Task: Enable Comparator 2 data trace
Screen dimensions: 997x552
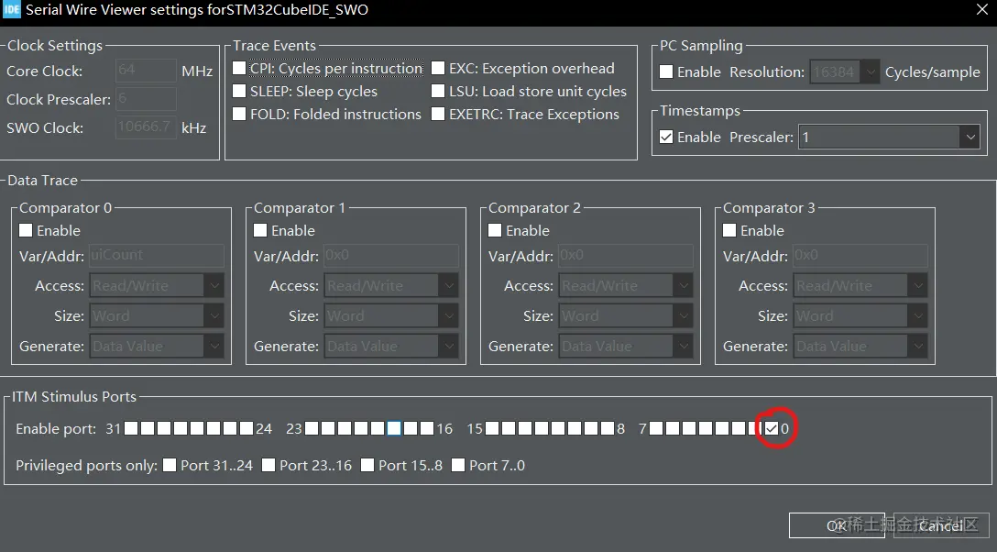Action: [x=495, y=230]
